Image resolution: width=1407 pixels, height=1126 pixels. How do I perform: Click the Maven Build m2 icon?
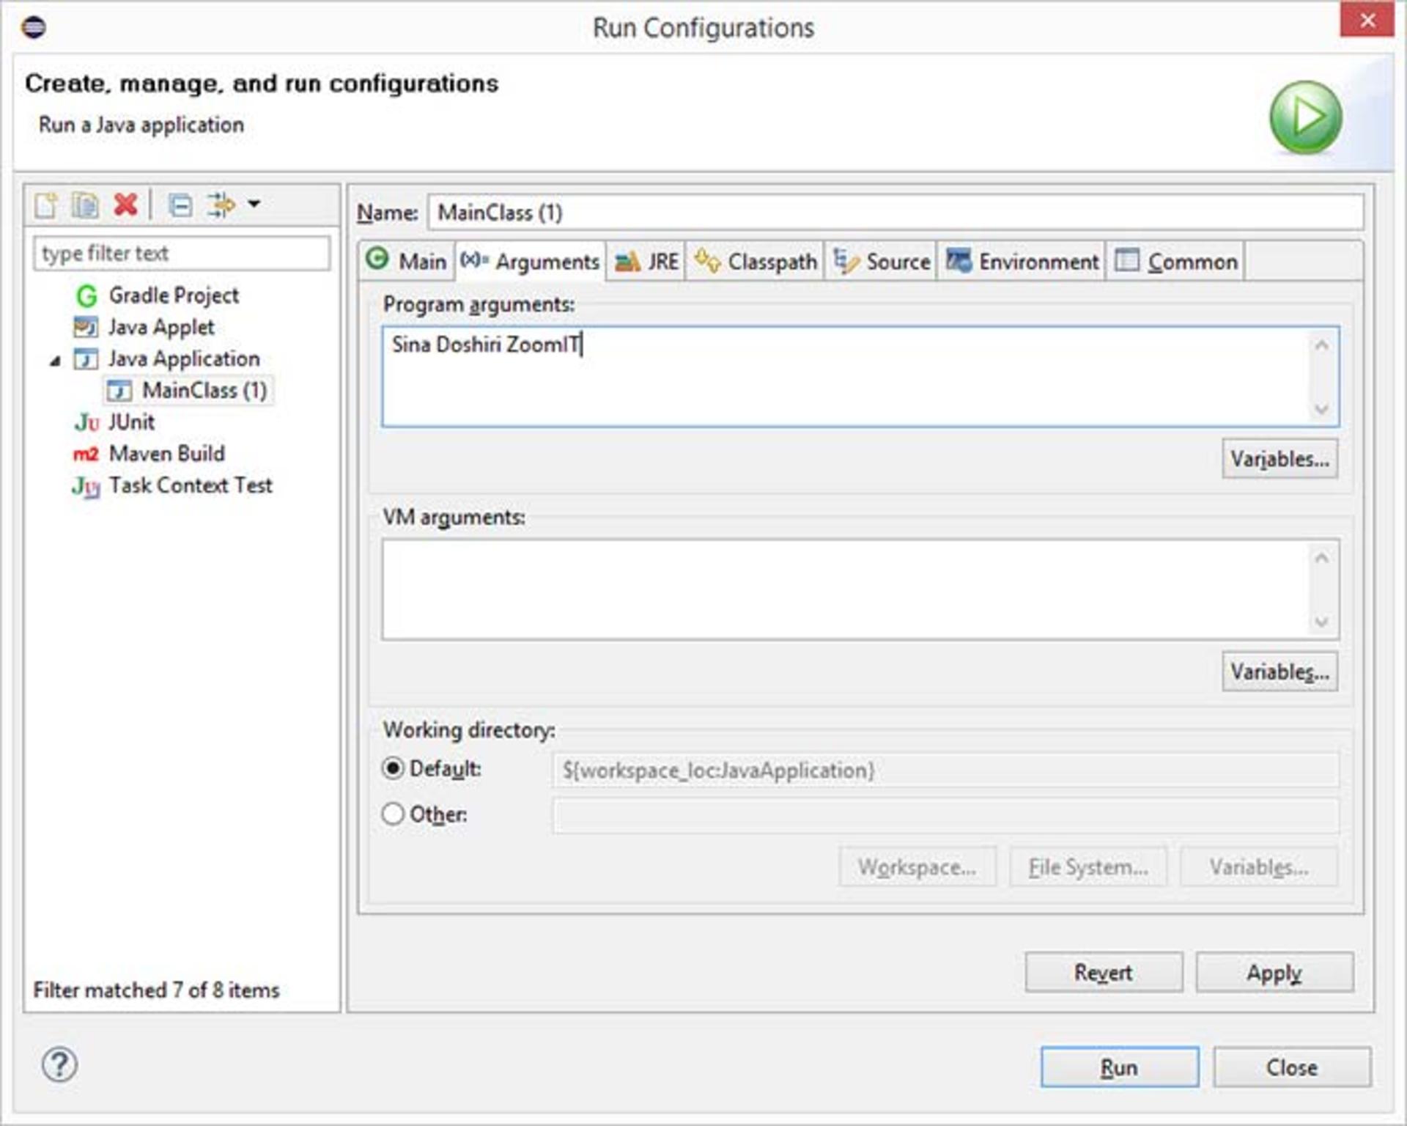pyautogui.click(x=86, y=455)
